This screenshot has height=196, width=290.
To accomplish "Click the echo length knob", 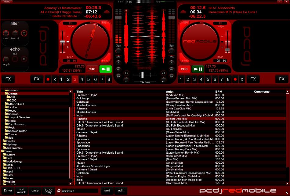I will tap(6, 59).
